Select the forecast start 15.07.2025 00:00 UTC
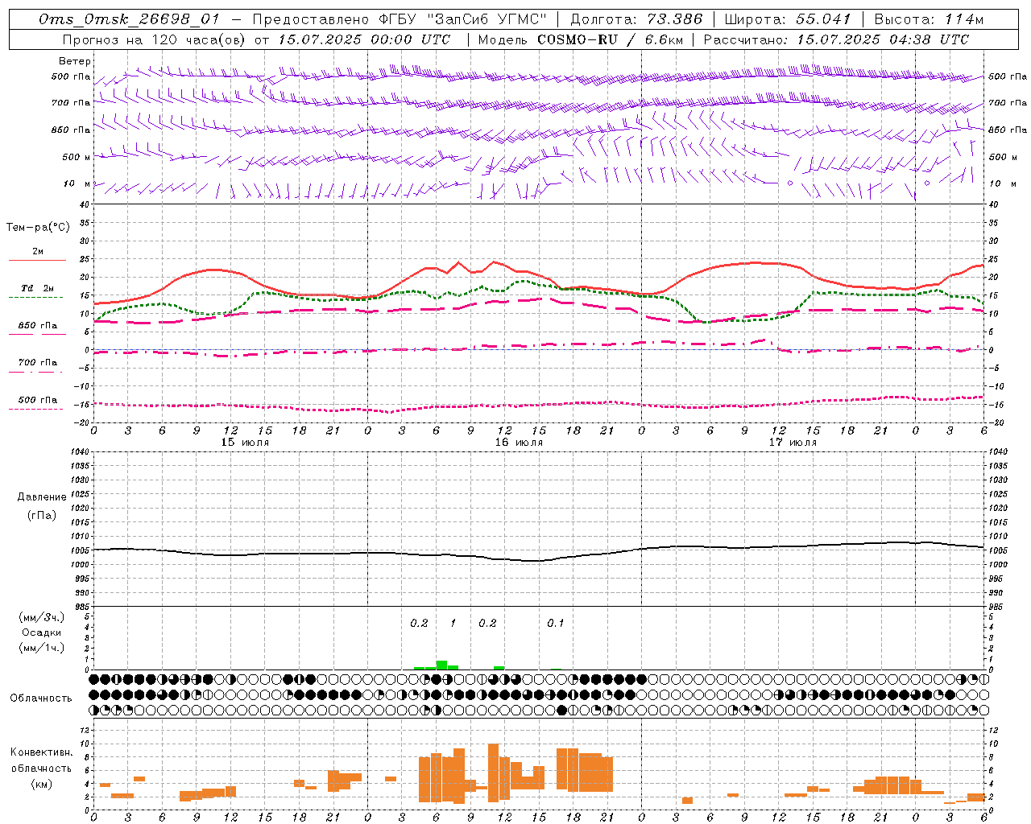 [x=365, y=39]
